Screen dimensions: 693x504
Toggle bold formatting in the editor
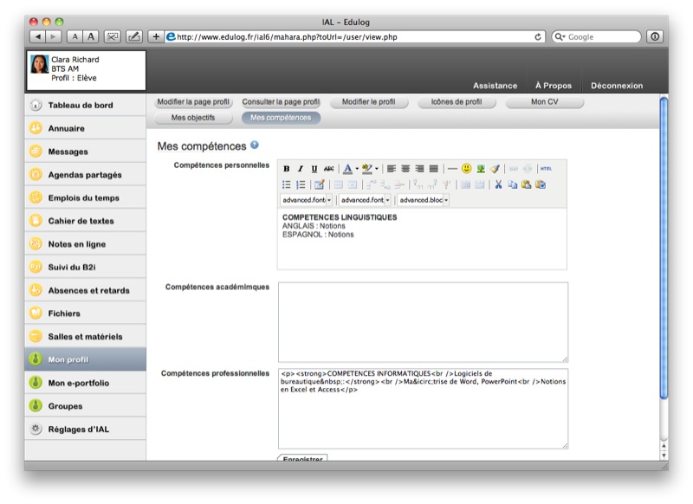[287, 169]
